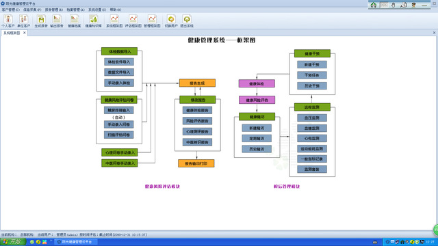Screen dimensions: 438x246
Task: Click the 切换用户 toolbar icon
Action: click(171, 21)
